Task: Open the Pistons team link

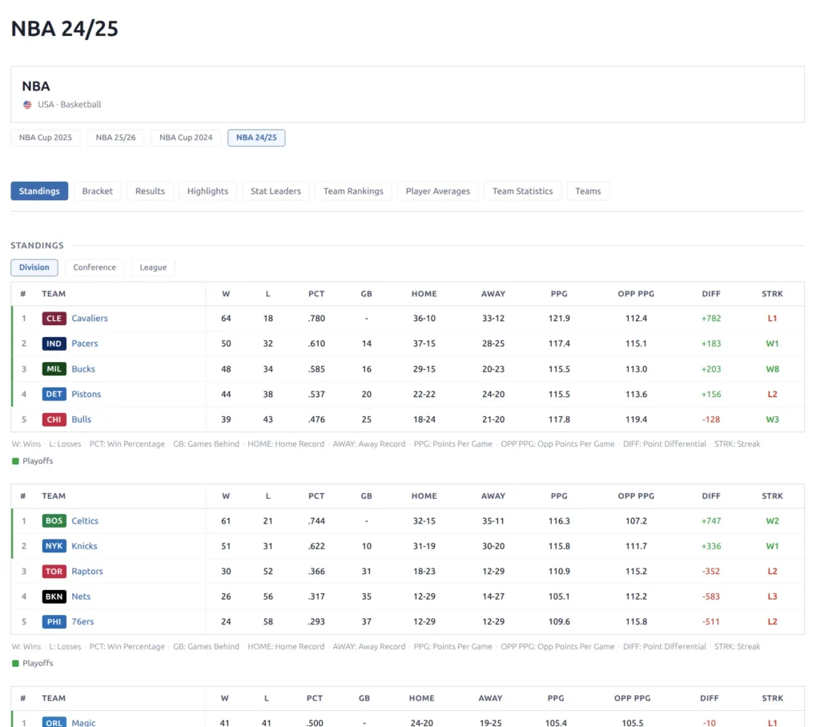Action: (x=86, y=394)
